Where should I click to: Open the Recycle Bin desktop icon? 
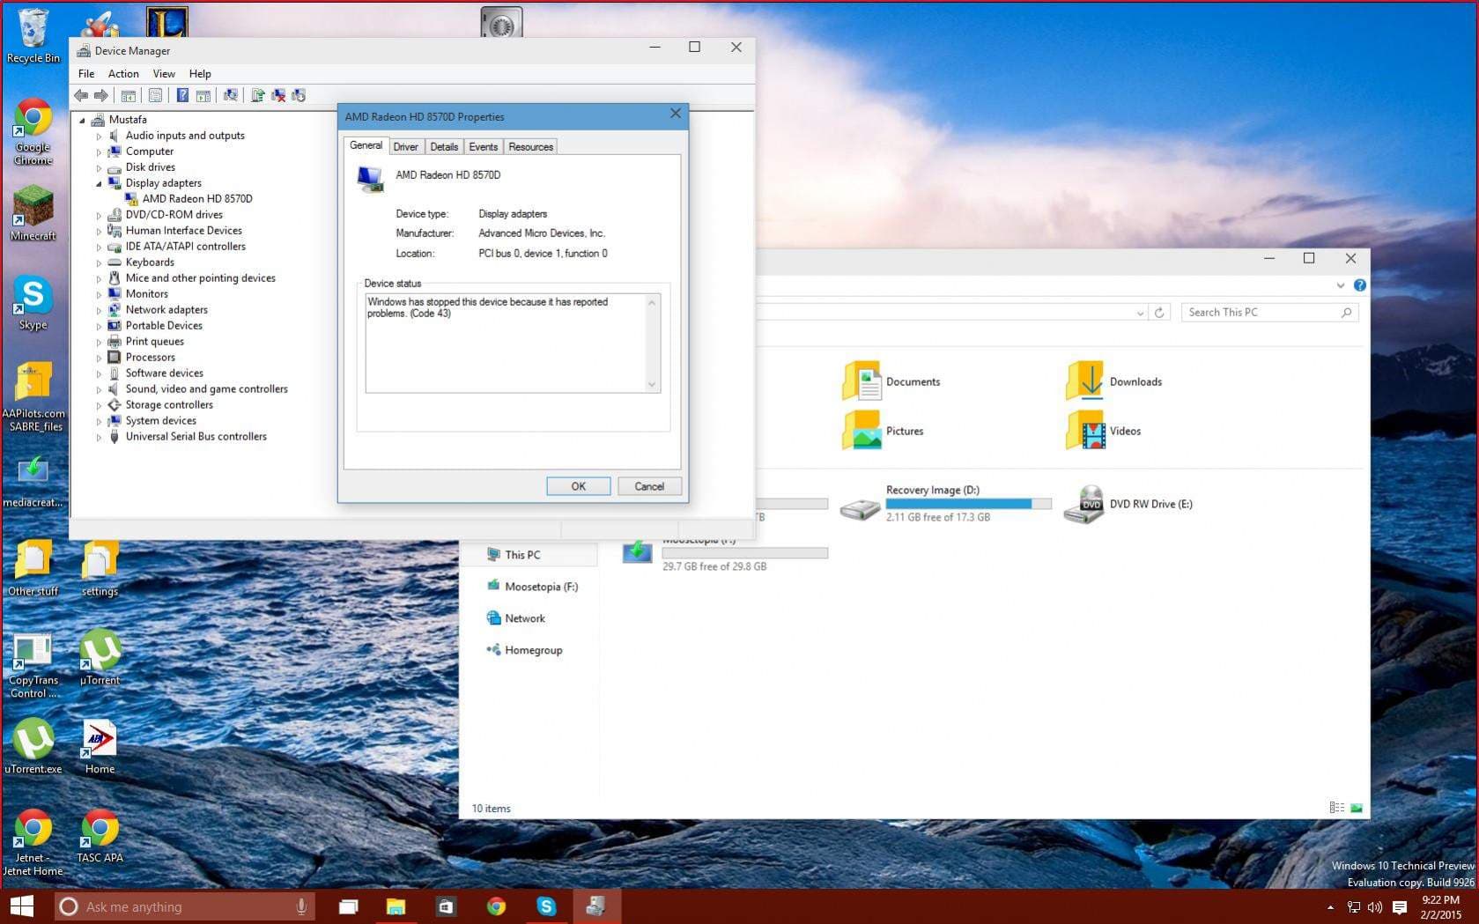coord(33,36)
